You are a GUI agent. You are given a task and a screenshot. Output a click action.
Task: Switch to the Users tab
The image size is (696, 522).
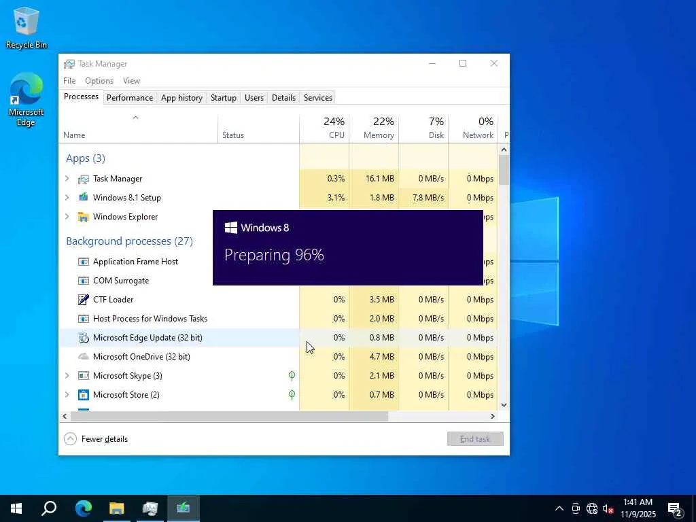pyautogui.click(x=254, y=98)
